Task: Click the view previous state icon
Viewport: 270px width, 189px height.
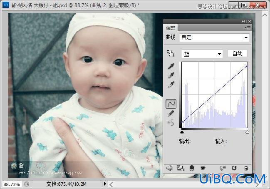Action: point(223,168)
